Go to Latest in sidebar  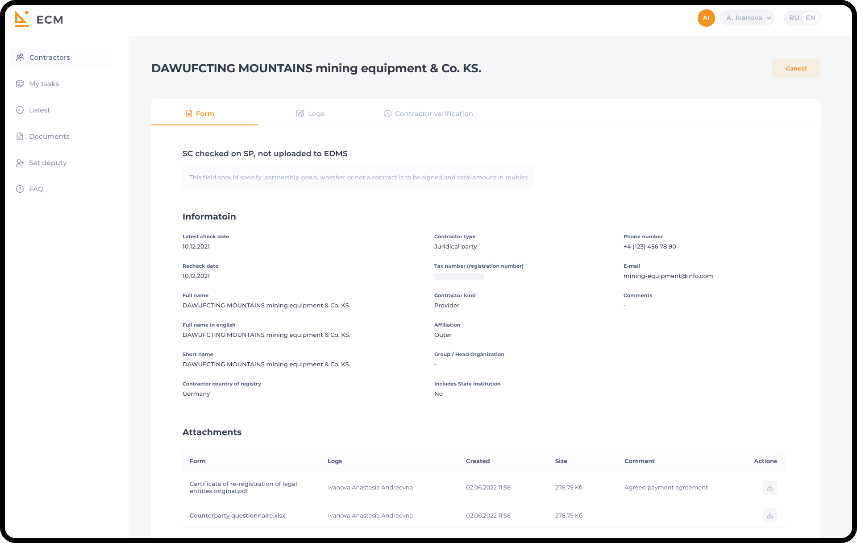click(x=39, y=110)
